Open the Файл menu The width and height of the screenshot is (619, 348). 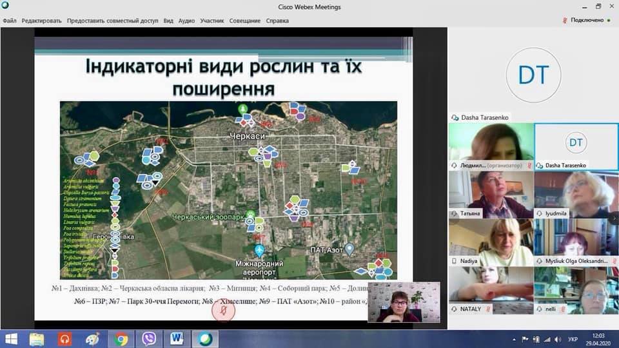tap(10, 21)
